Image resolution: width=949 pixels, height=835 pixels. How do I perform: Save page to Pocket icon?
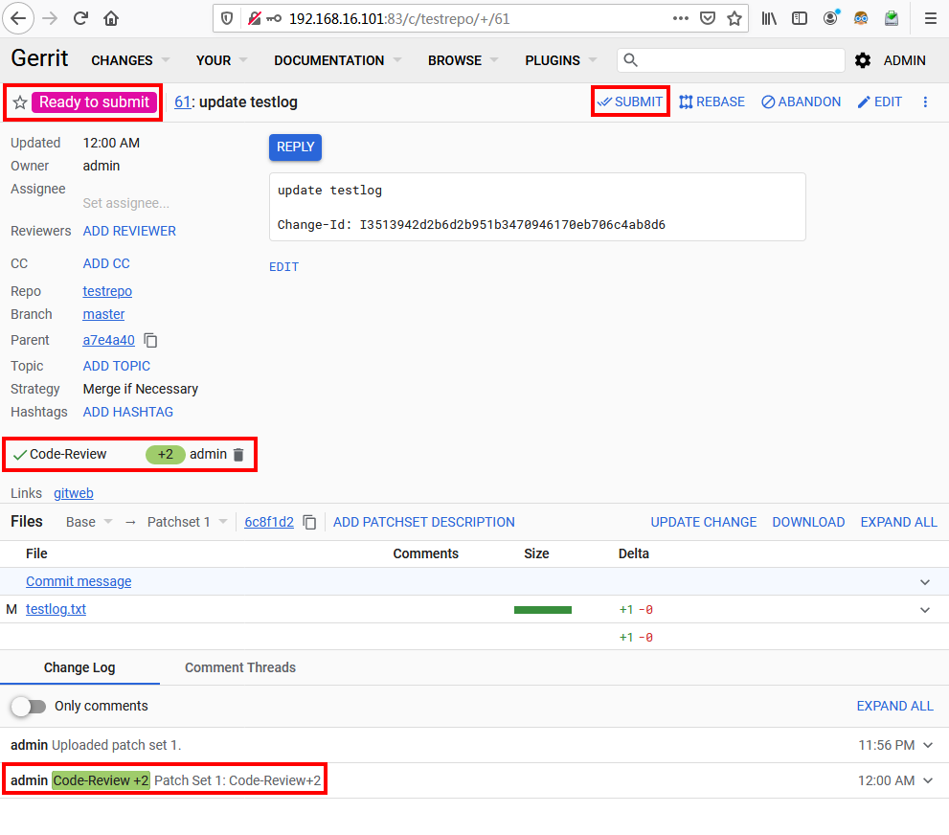coord(708,18)
